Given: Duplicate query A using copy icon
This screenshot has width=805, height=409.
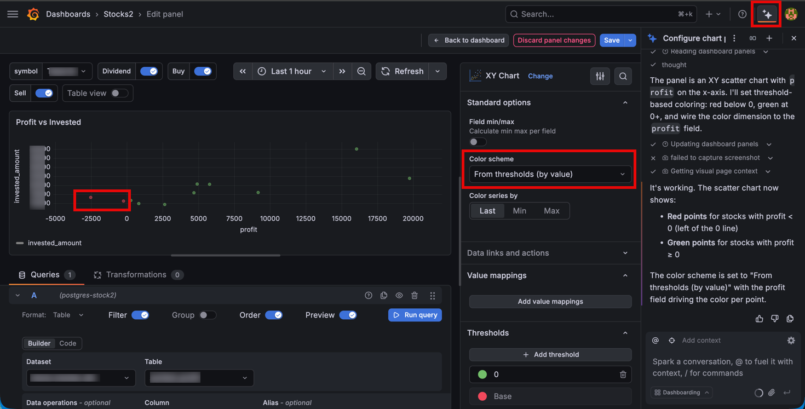Looking at the screenshot, I should tap(384, 296).
